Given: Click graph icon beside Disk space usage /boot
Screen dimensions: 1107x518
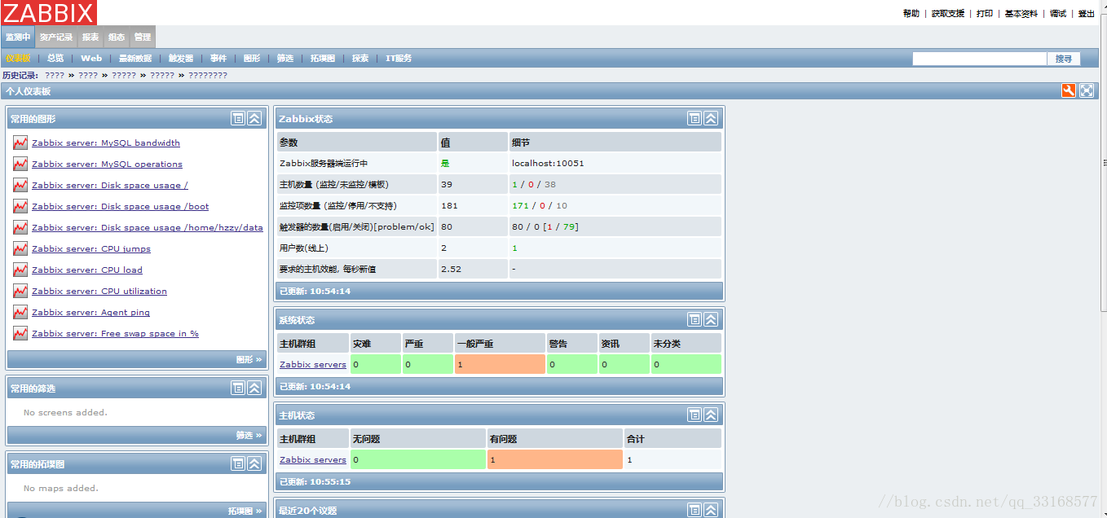Looking at the screenshot, I should (x=20, y=206).
